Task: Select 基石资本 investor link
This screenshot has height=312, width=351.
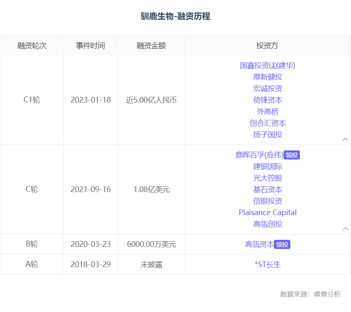Action: (x=268, y=190)
